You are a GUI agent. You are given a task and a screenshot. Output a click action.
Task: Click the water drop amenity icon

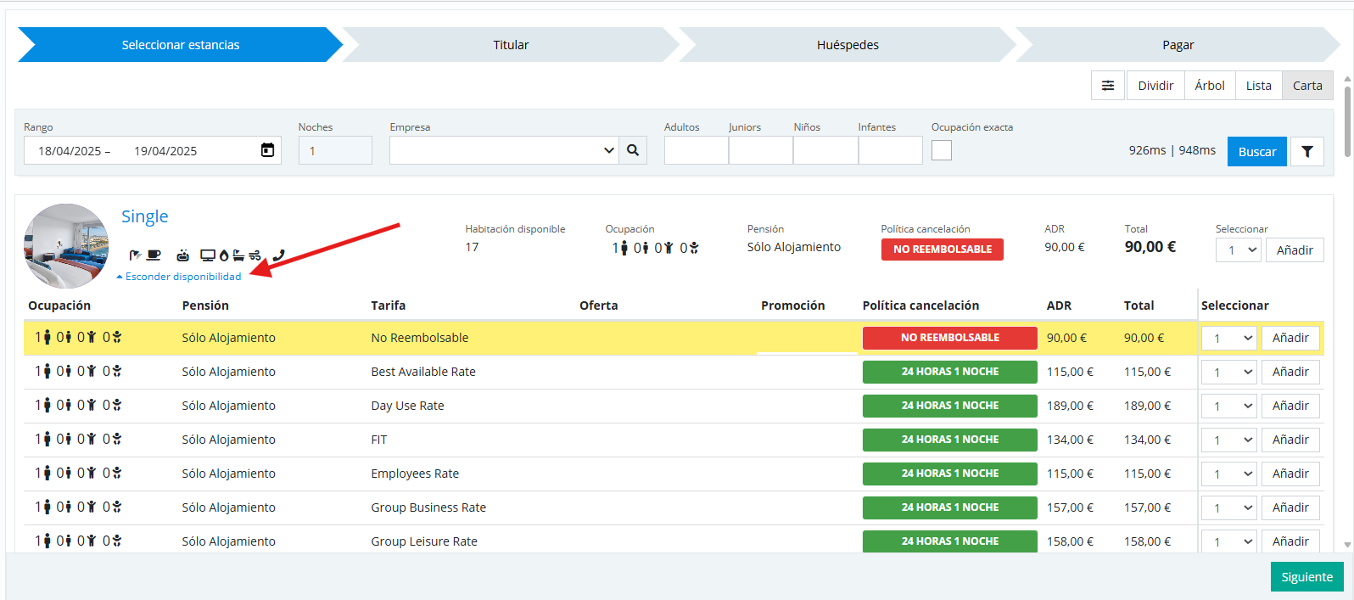[224, 255]
